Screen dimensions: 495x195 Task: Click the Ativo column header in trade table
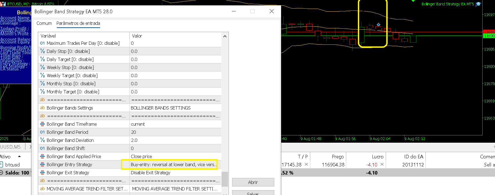(x=5, y=157)
